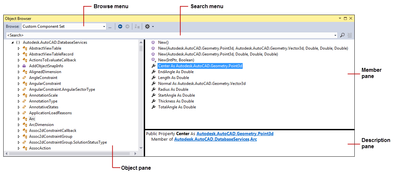Select the AddObjectSnapInfo delegate icon
The image size is (394, 173).
tap(25, 66)
